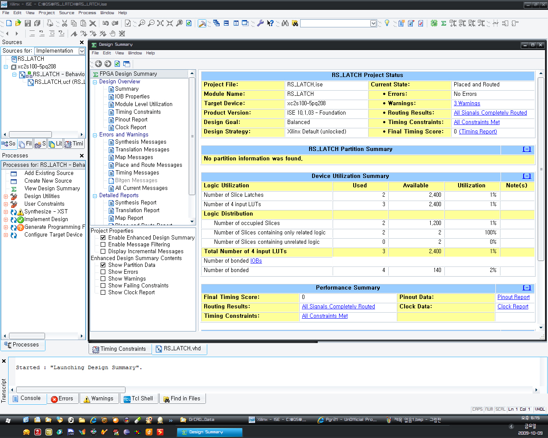The width and height of the screenshot is (548, 438).
Task: Click the Find in Files folder-binoculars icon
Action: pos(295,23)
